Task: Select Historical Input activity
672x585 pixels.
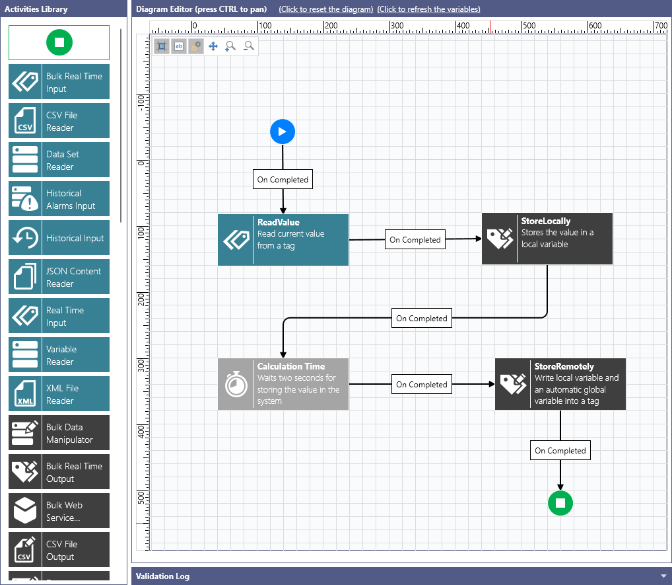Action: [x=59, y=238]
